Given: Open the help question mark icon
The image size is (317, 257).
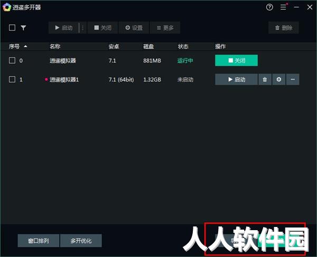Looking at the screenshot, I should click(269, 7).
